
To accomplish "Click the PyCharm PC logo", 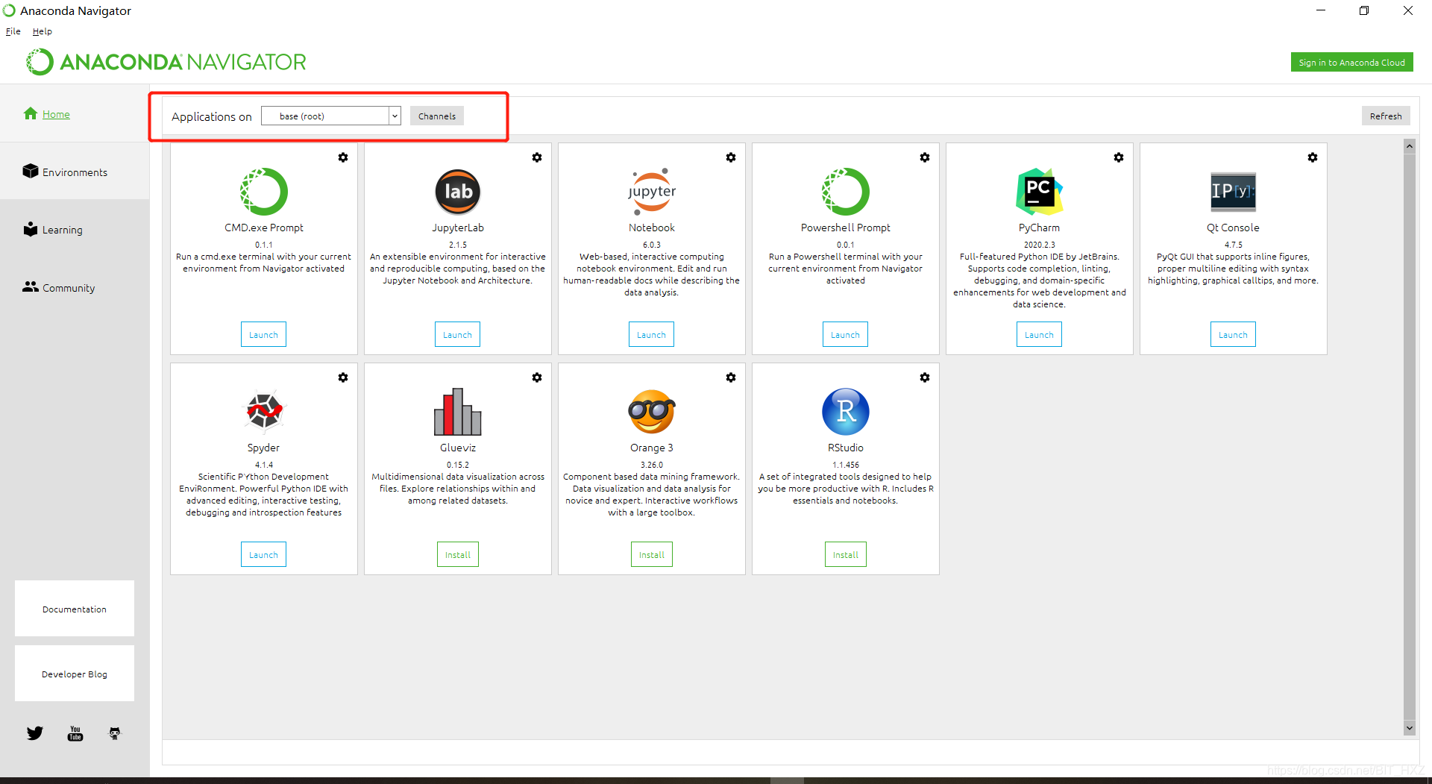I will [x=1040, y=192].
